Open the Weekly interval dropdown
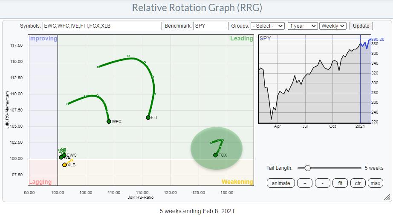The height and width of the screenshot is (217, 393). point(333,26)
